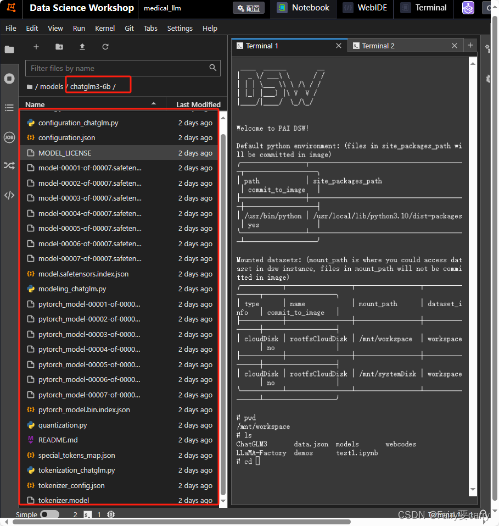Open the Run menu
499x526 pixels.
(79, 28)
